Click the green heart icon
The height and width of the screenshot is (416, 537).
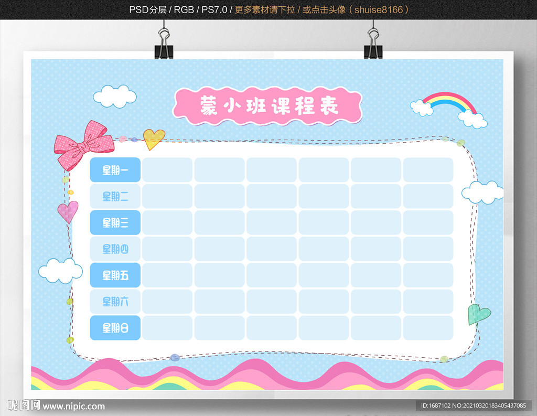pos(479,314)
